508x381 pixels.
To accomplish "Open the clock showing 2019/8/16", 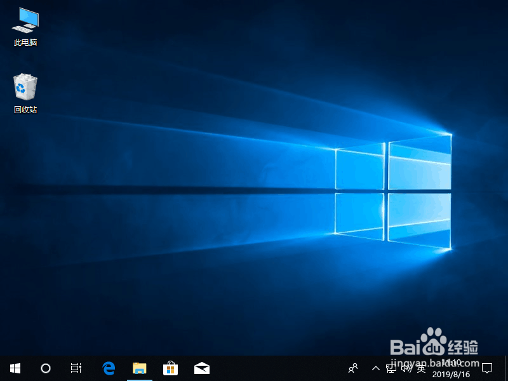I will 451,368.
